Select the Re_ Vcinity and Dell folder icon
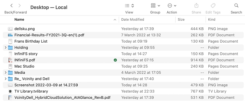This screenshot has height=102, width=245. point(10,79)
